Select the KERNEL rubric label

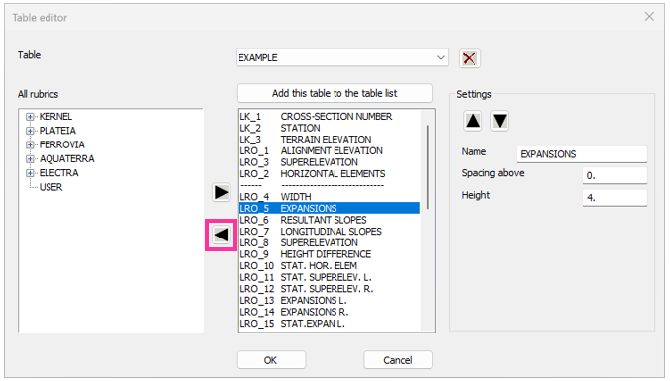point(55,116)
